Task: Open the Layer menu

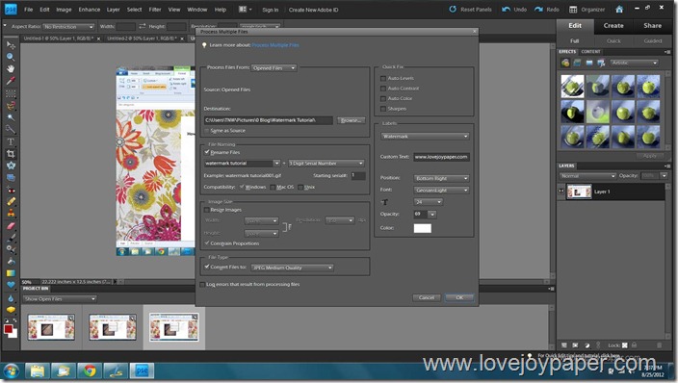Action: pyautogui.click(x=114, y=10)
